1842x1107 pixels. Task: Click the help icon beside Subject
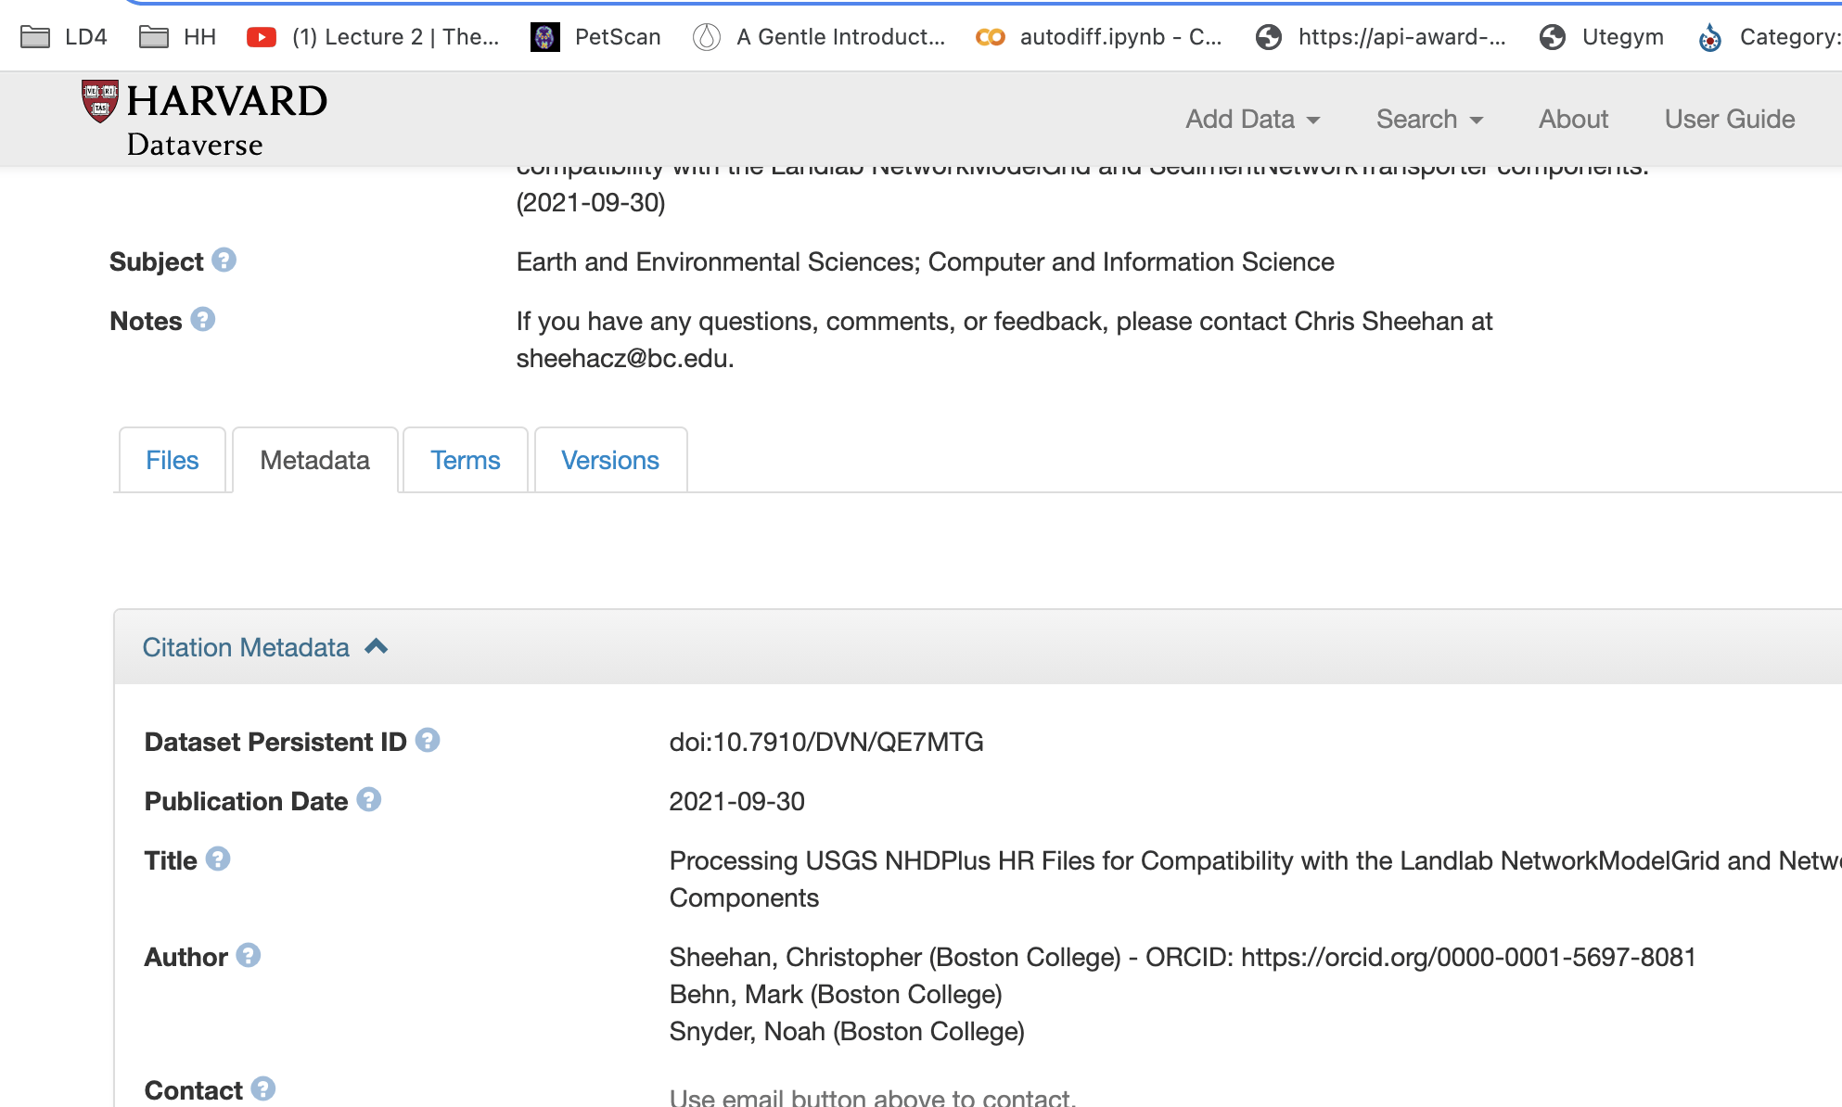point(224,261)
